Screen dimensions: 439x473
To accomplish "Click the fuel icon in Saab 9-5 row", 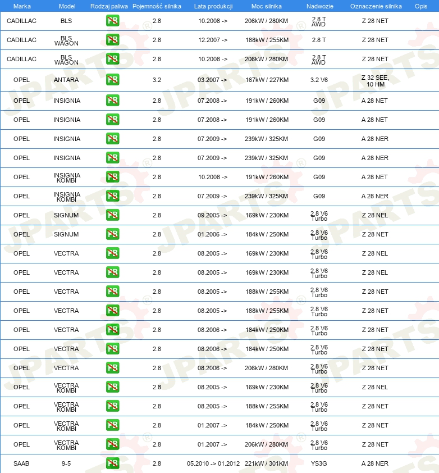I will 112,463.
